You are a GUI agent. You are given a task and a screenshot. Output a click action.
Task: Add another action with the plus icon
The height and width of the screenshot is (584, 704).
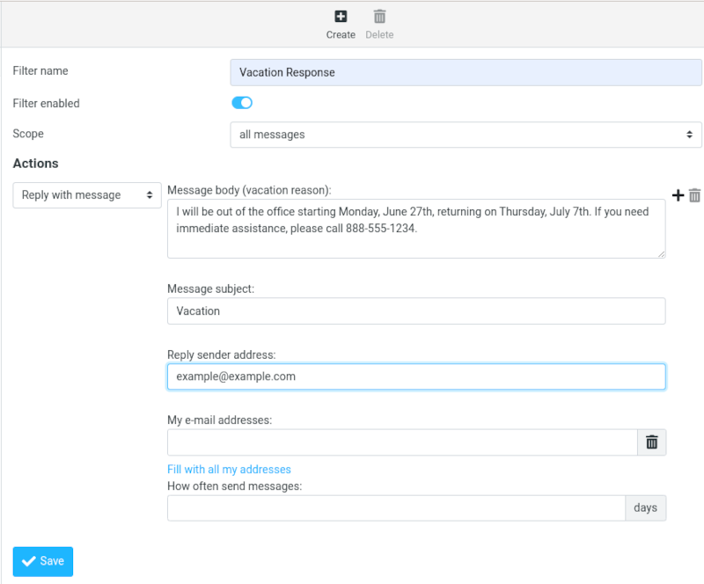tap(678, 195)
